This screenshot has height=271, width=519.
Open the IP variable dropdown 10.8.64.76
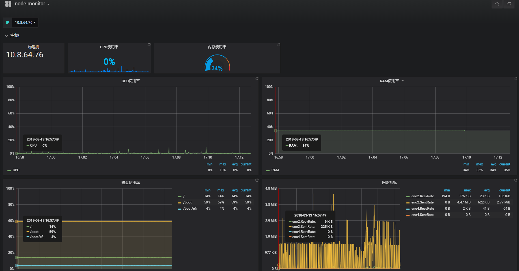pyautogui.click(x=25, y=23)
